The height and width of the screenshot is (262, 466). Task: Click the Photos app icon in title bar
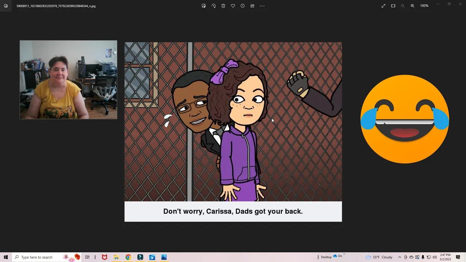pyautogui.click(x=6, y=6)
